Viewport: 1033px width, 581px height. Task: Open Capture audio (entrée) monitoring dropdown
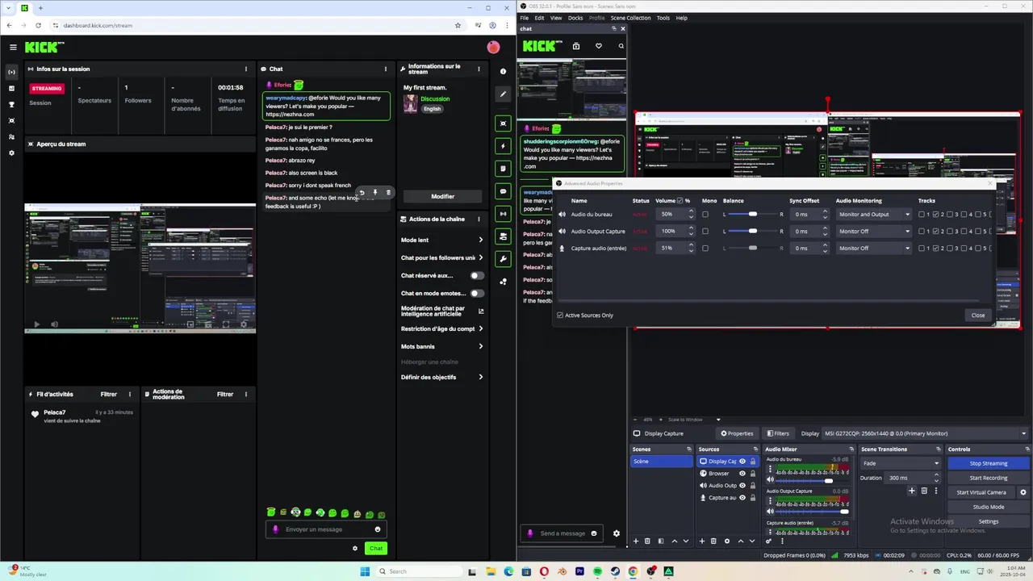pos(874,249)
